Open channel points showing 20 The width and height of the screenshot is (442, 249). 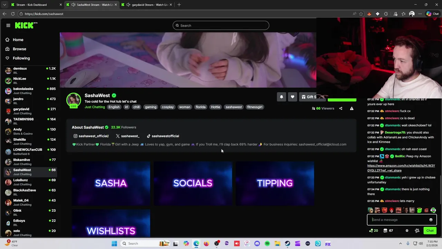point(373,231)
